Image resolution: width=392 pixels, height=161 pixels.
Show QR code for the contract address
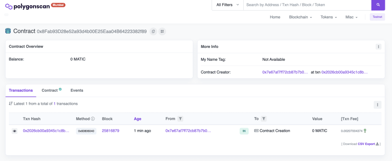(162, 31)
